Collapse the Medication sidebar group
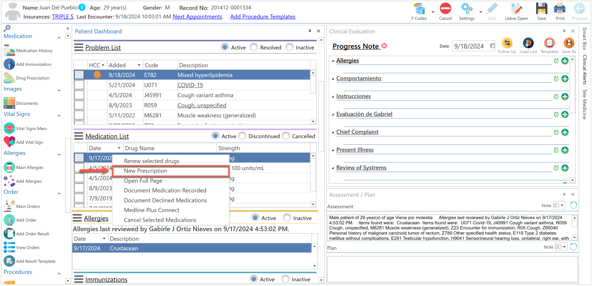 (x=59, y=38)
